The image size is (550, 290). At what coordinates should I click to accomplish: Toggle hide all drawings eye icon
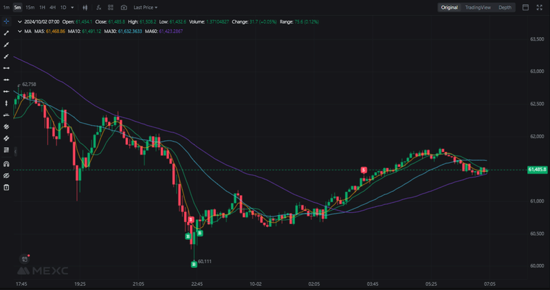coord(6,176)
